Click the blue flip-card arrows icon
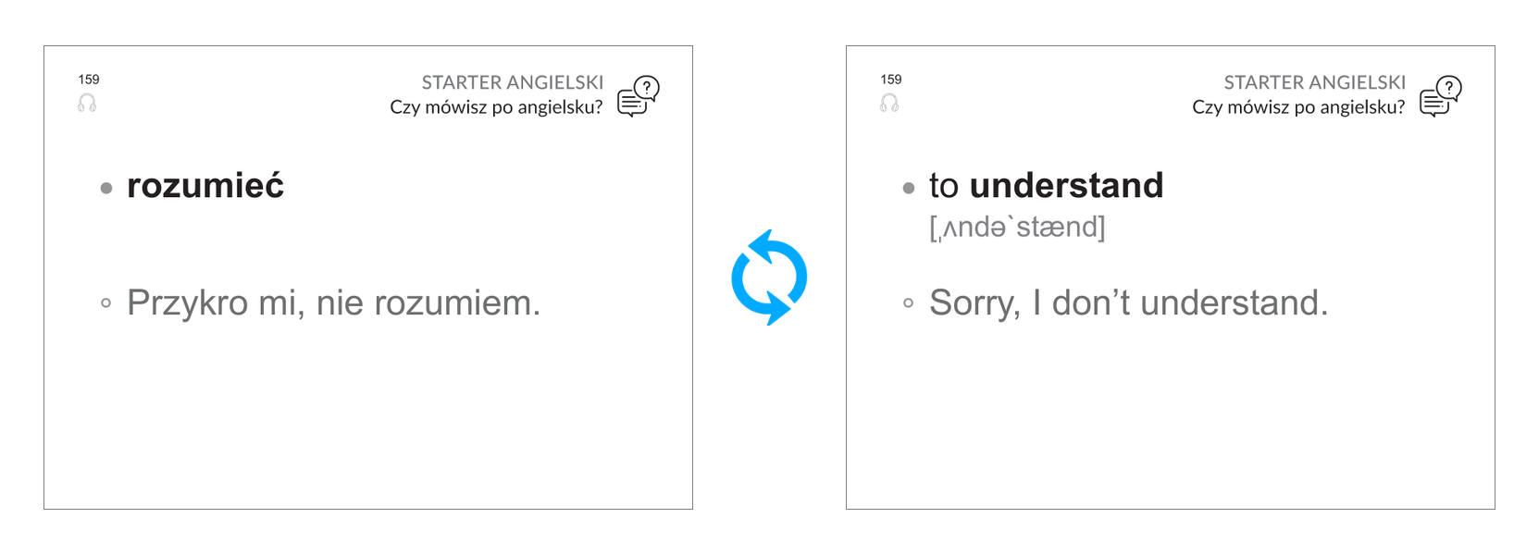This screenshot has width=1539, height=555. pyautogui.click(x=769, y=277)
